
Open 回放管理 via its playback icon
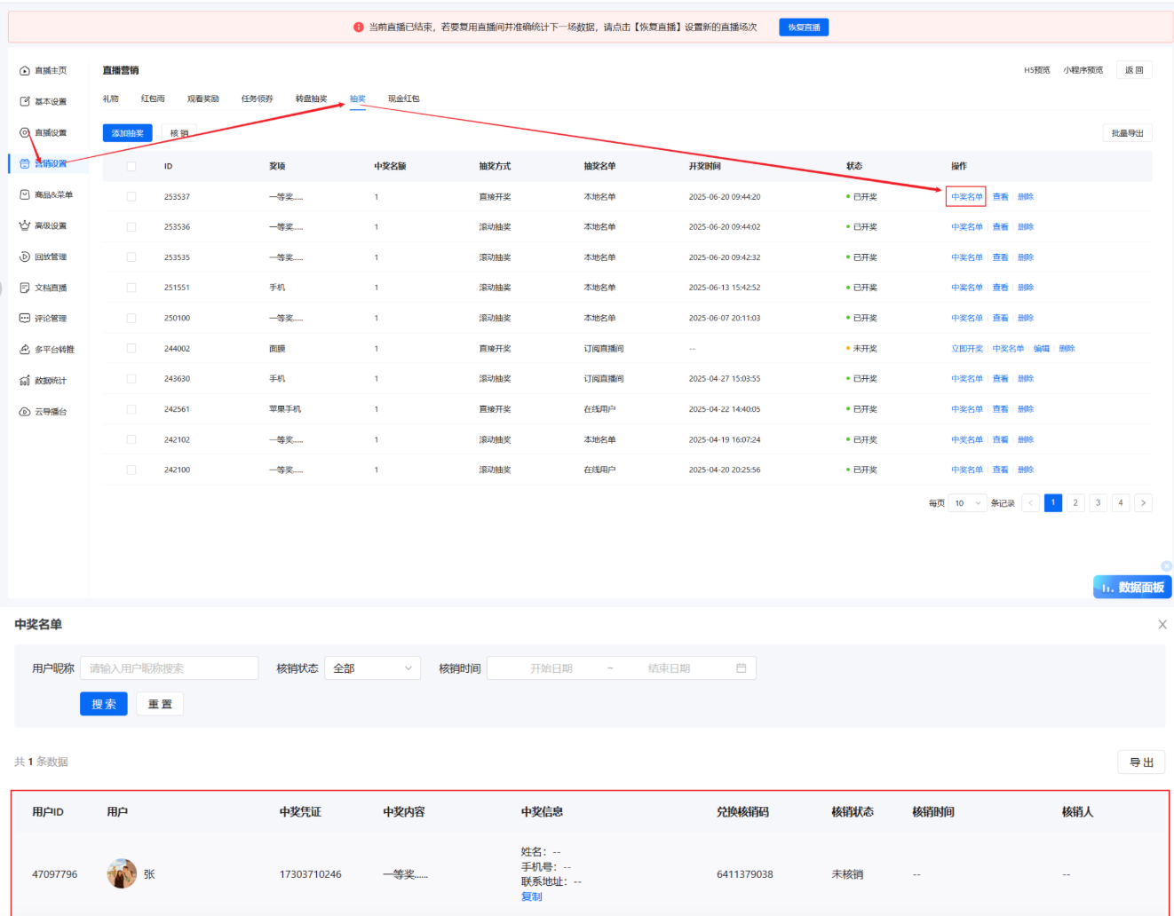coord(25,257)
